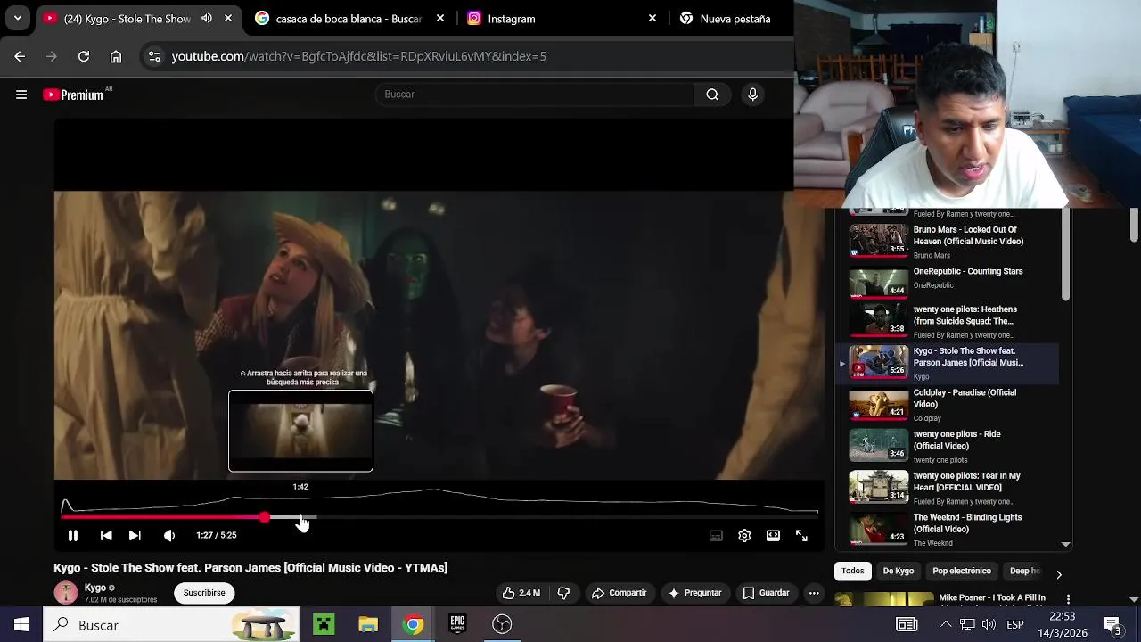Mute the video player volume
This screenshot has width=1141, height=642.
(x=169, y=535)
